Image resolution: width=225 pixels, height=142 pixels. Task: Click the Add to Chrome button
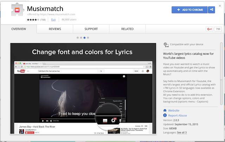pos(189,10)
